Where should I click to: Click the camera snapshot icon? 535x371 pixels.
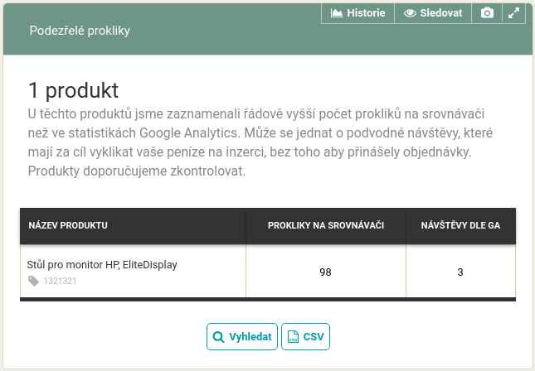click(487, 13)
